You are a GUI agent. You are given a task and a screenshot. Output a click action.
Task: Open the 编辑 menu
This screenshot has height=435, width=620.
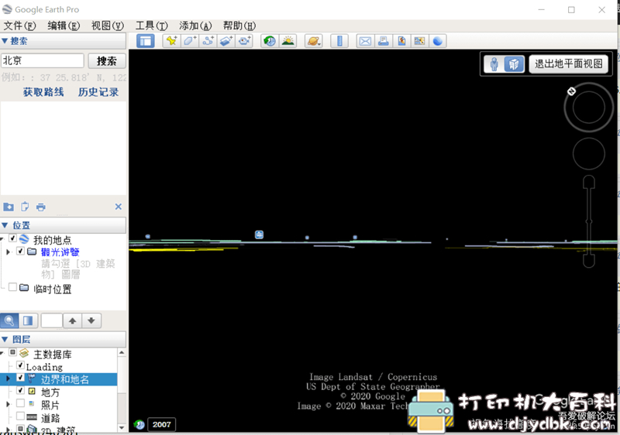[64, 26]
